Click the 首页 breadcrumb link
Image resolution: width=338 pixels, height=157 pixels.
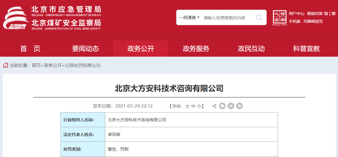(36, 66)
